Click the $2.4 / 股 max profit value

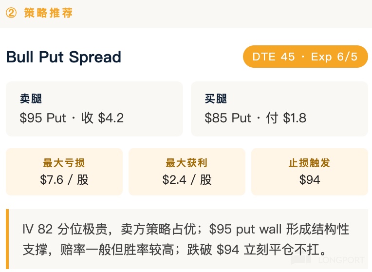(x=186, y=179)
